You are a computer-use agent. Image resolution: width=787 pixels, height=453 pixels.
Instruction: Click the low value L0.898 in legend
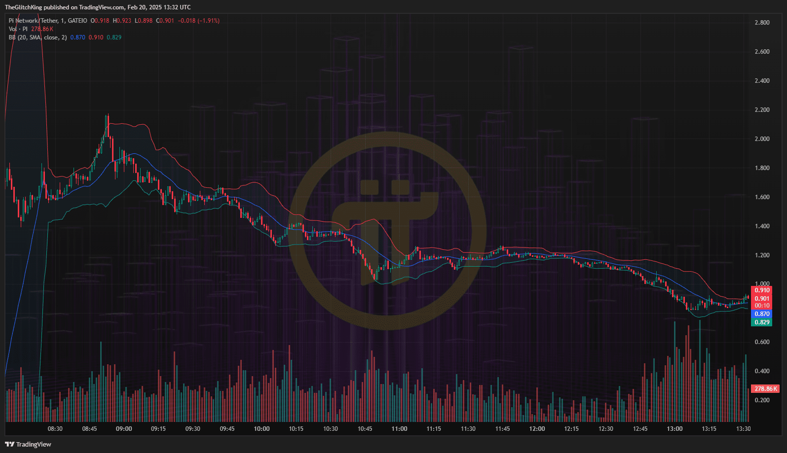(x=144, y=21)
